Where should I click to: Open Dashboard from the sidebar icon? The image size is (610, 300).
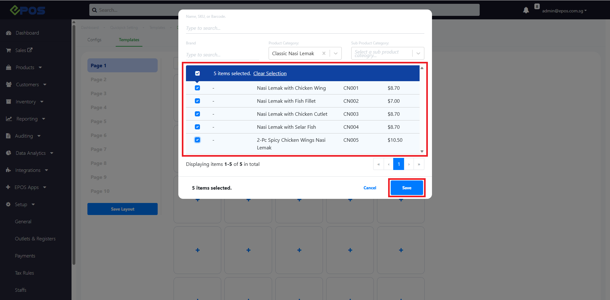coord(9,33)
